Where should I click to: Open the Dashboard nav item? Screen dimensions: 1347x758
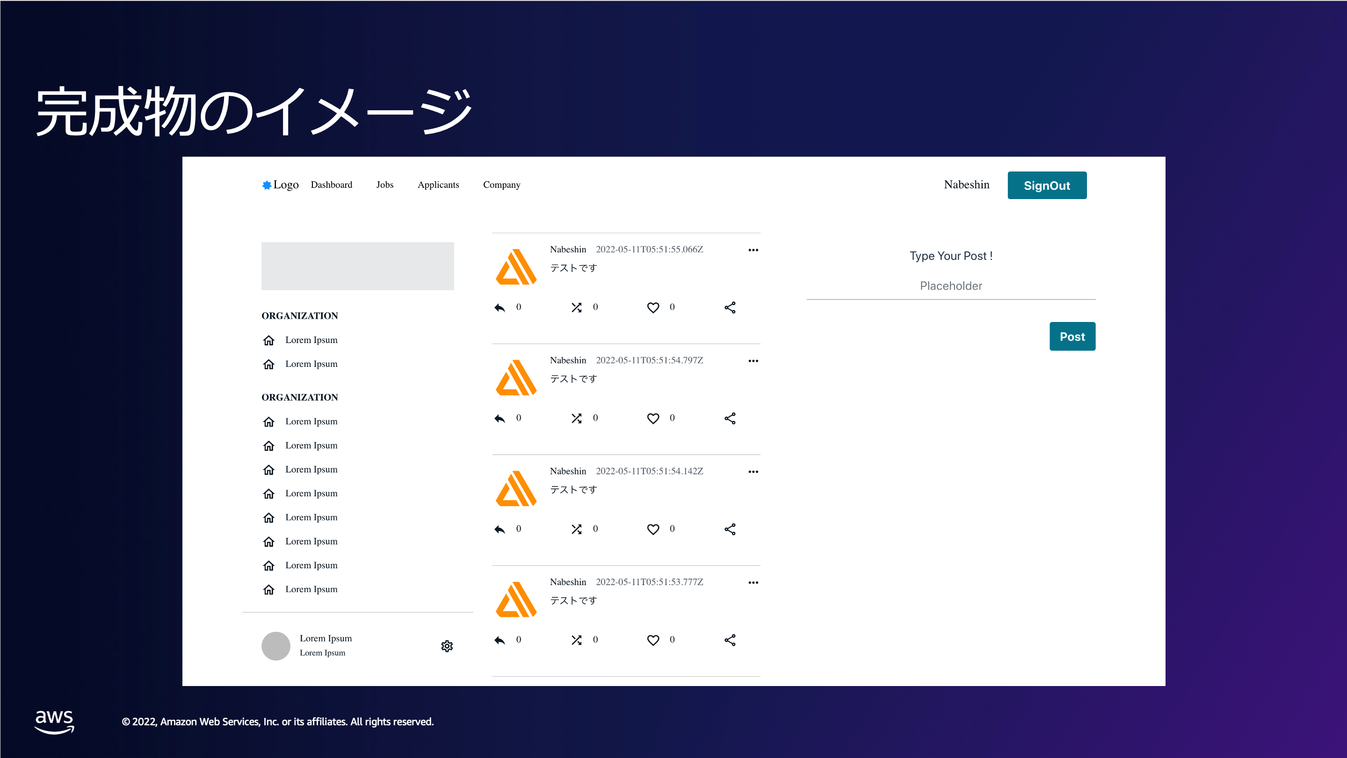(332, 185)
